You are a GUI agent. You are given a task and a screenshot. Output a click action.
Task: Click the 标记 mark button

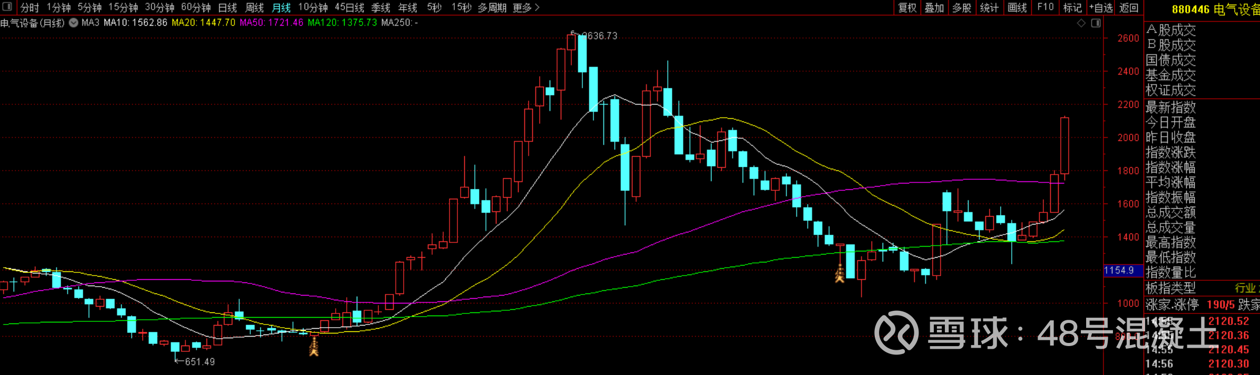[1072, 8]
